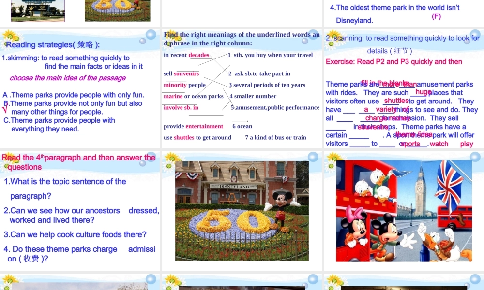
Task: Select the 'Find the right meanings' matching slide
Action: [x=242, y=89]
